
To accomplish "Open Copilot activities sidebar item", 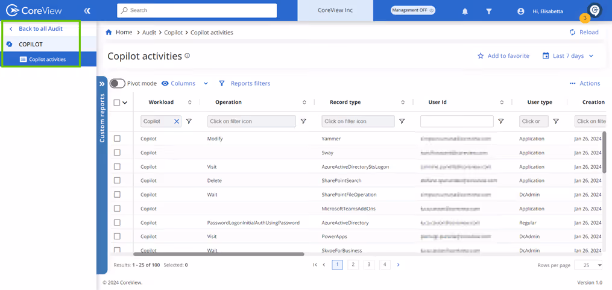I will point(48,59).
